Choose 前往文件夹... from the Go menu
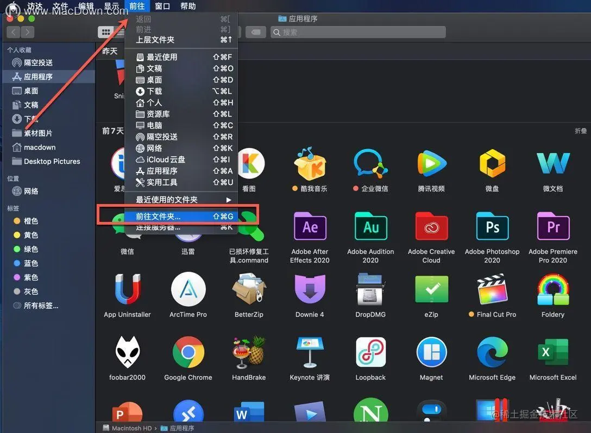Viewport: 591px width, 433px height. tap(181, 217)
